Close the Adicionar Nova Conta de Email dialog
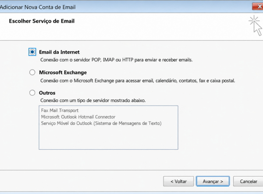Screen dimensions: 263x194 point(258,7)
